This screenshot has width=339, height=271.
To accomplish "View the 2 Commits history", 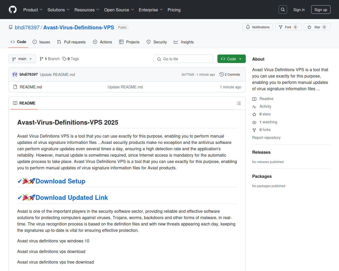I will (230, 75).
